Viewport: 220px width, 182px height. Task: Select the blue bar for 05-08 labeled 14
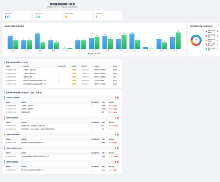click(37, 41)
